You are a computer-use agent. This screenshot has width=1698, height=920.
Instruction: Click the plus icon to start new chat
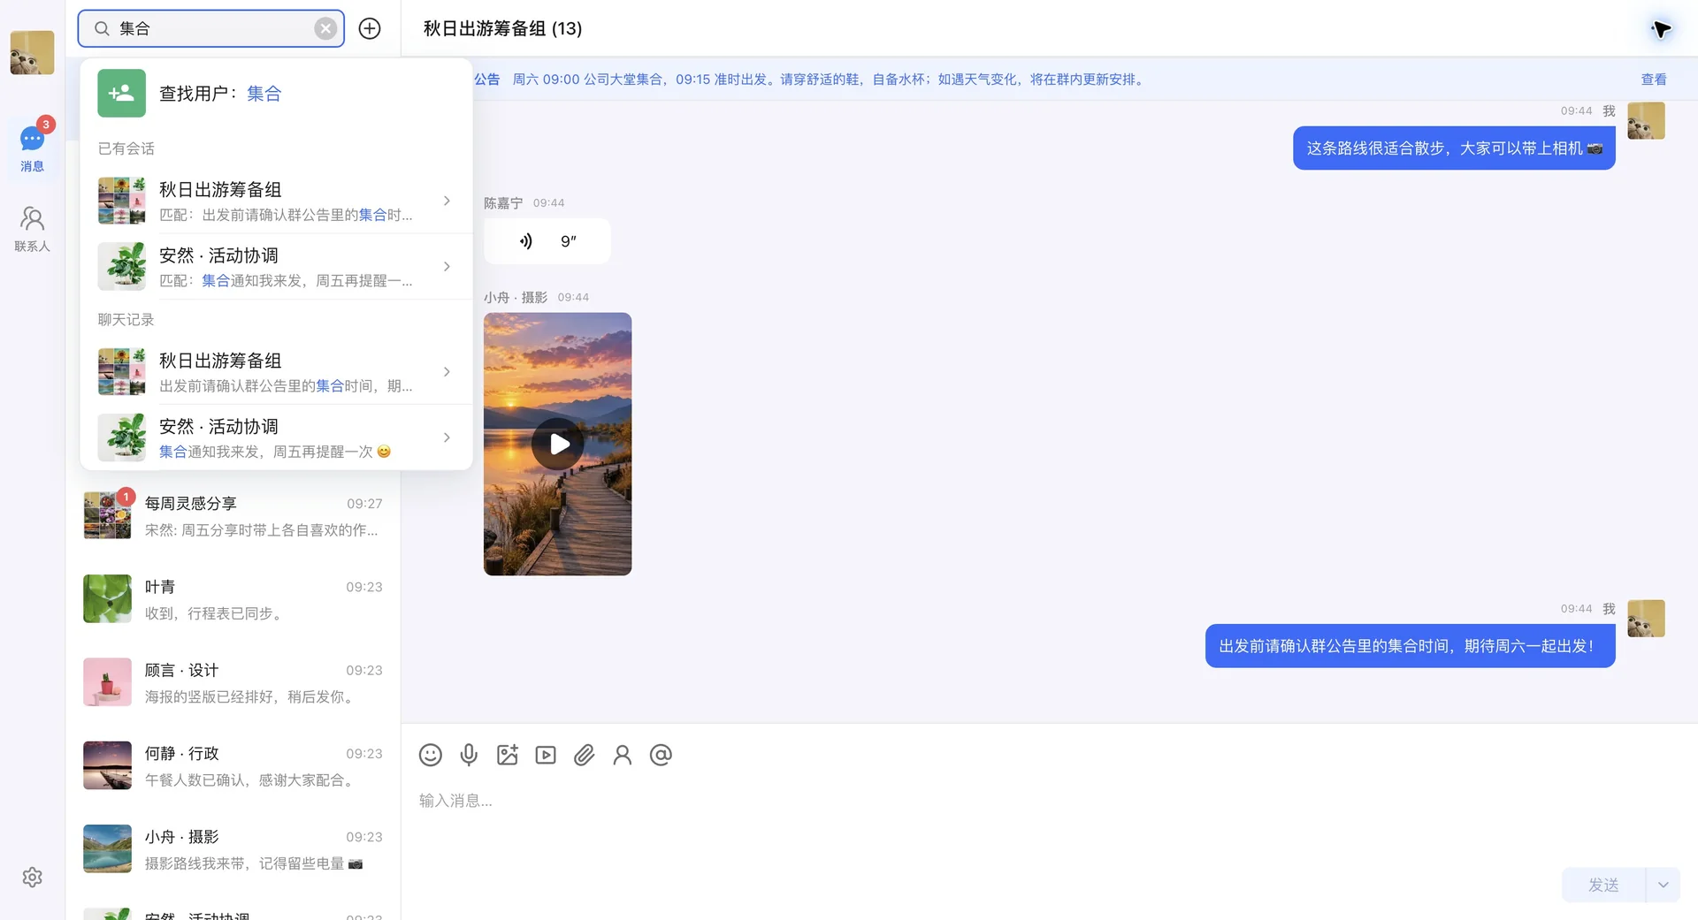(x=370, y=28)
